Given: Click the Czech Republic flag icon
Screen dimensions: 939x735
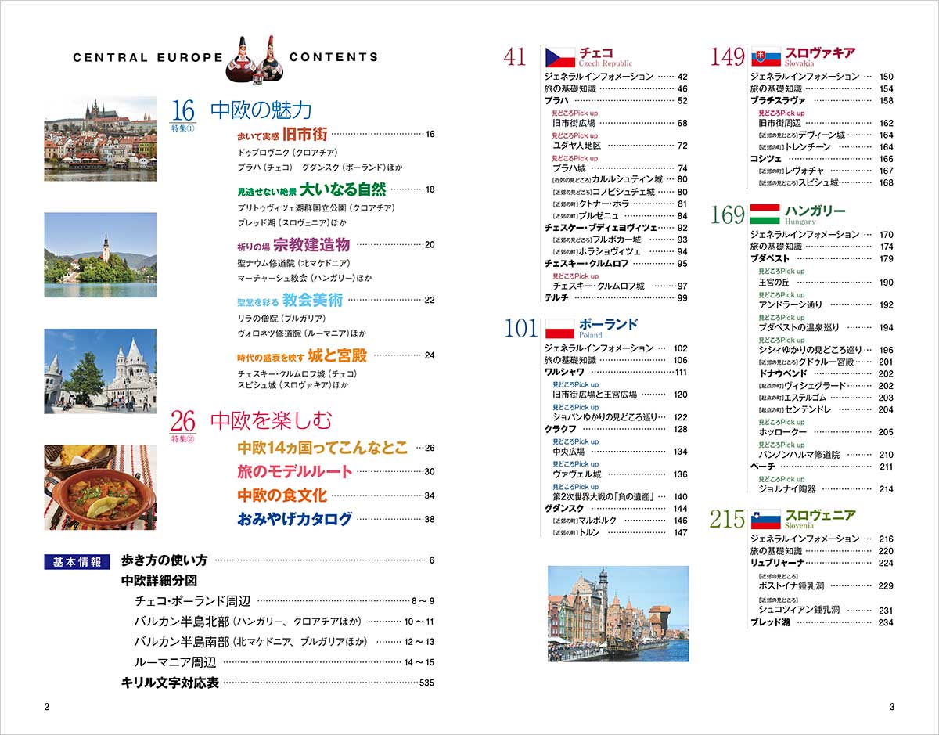Looking at the screenshot, I should click(559, 56).
